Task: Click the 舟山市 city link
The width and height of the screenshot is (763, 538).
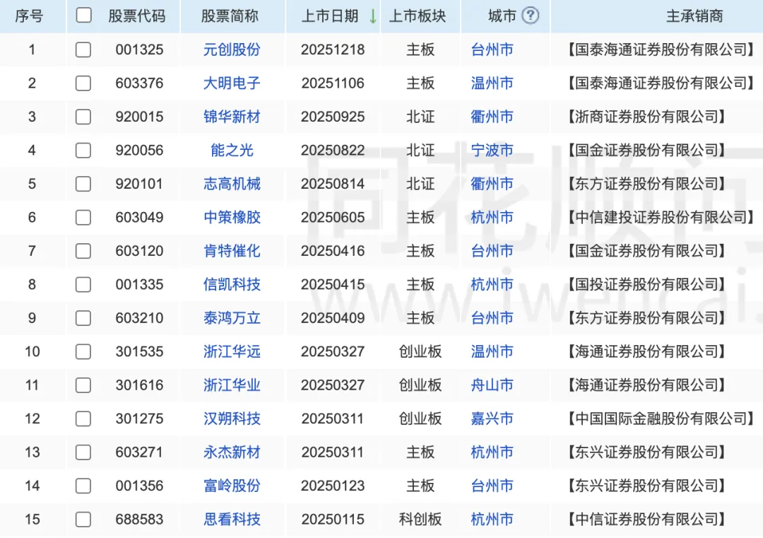Action: click(492, 385)
